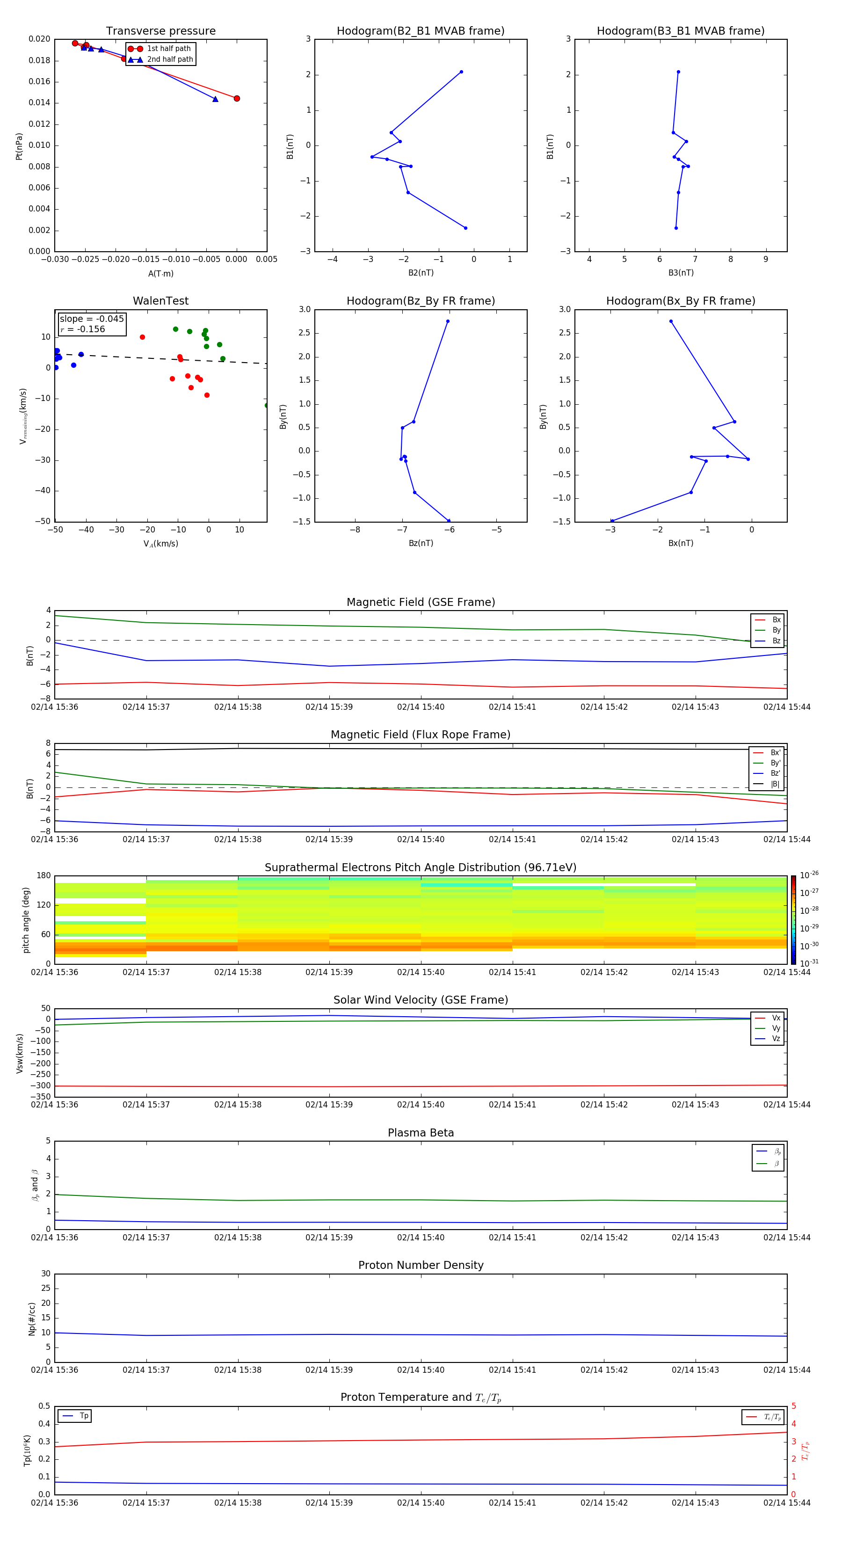Click the pitch angle plot colorbar

point(793,920)
